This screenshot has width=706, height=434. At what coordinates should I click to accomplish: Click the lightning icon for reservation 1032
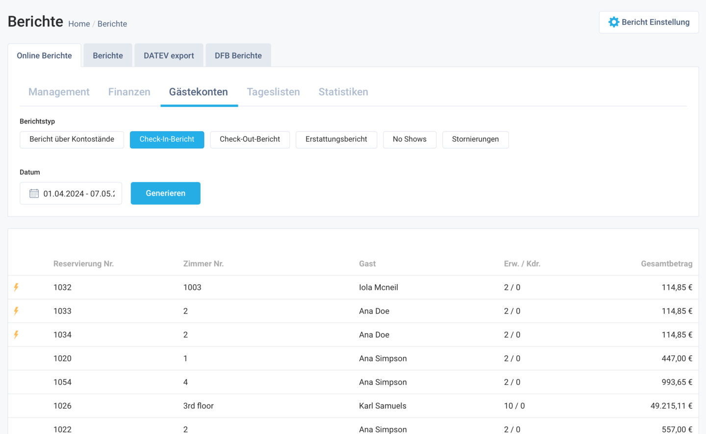click(16, 287)
